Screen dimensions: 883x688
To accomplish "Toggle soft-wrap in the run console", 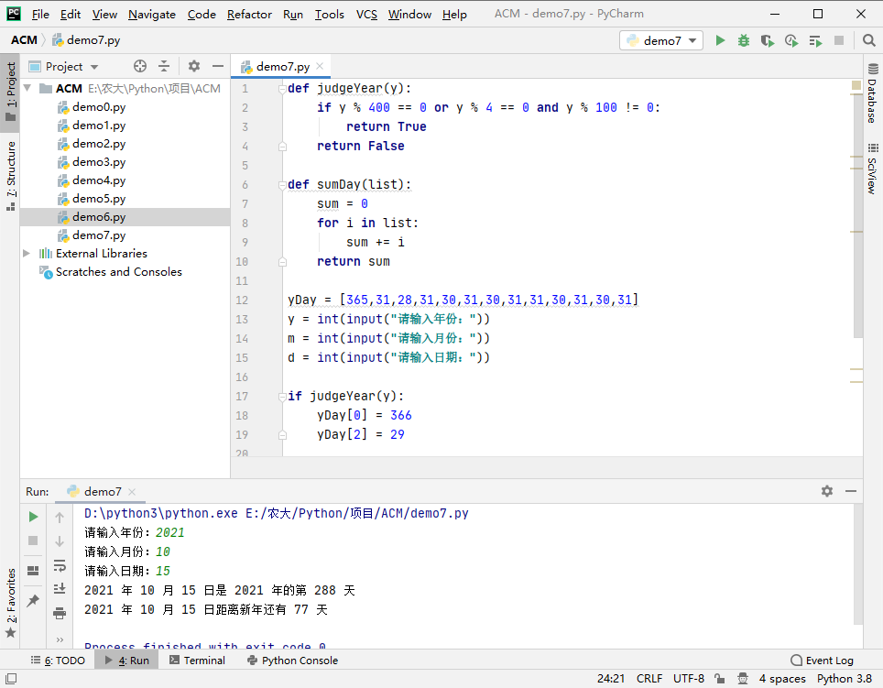I will coord(60,565).
